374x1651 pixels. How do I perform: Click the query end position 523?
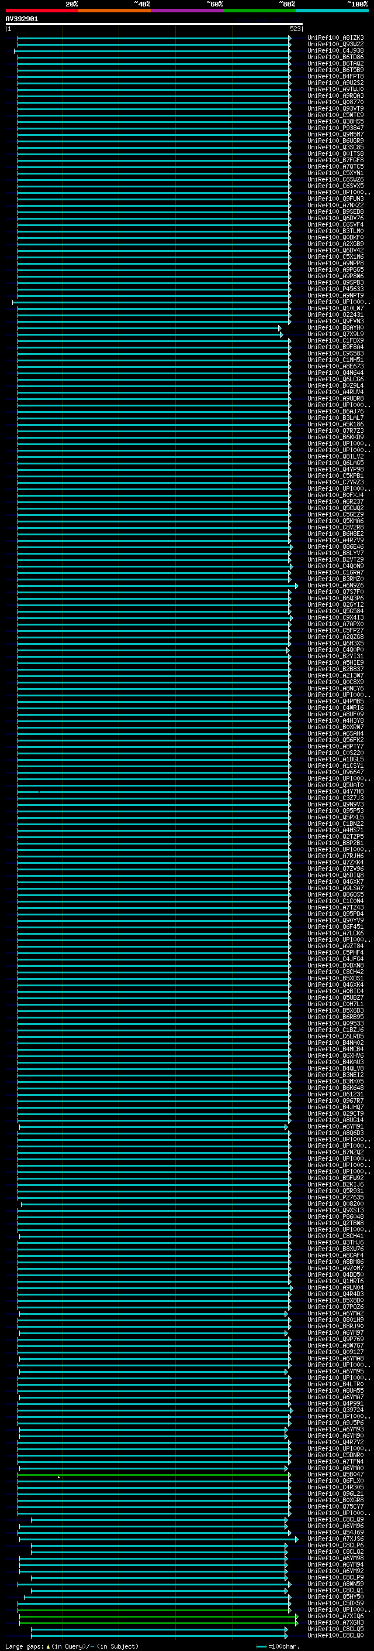click(x=295, y=29)
